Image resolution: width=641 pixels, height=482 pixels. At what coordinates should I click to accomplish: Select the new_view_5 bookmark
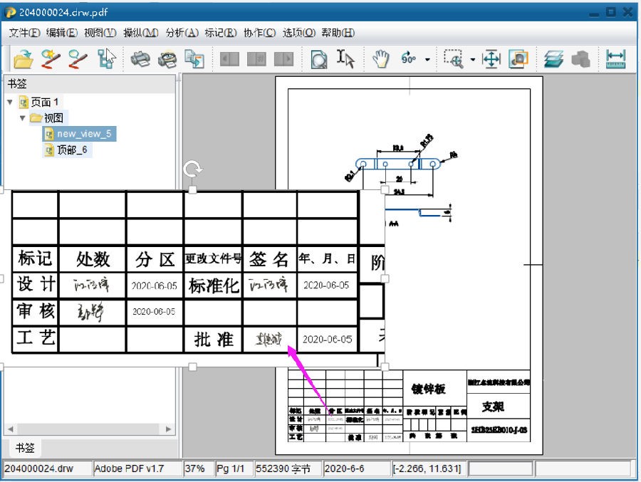pyautogui.click(x=84, y=134)
